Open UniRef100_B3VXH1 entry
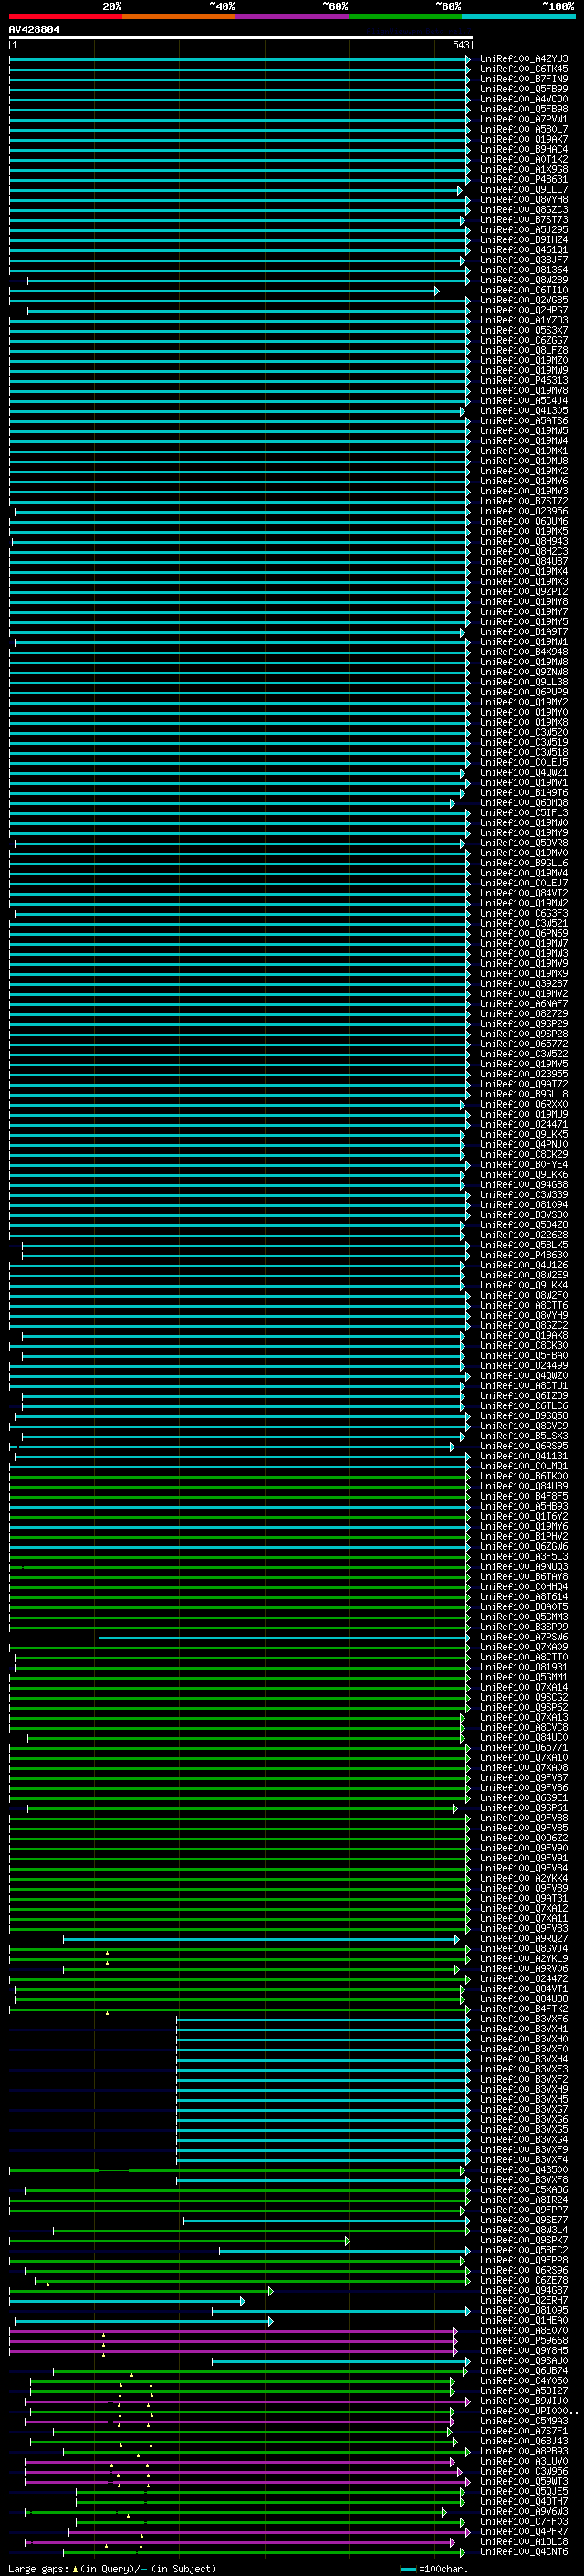Screen dimensions: 584x2576 point(524,2029)
